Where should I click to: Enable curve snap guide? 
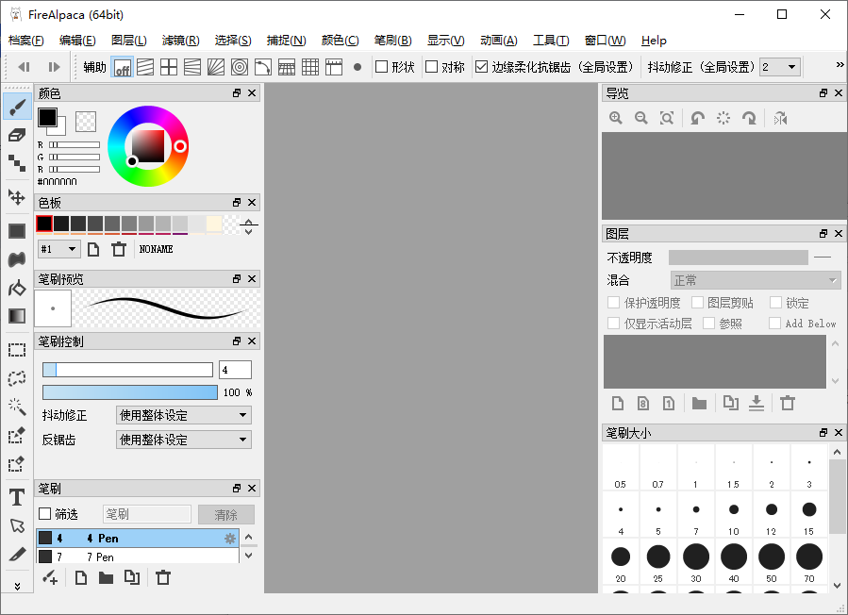(263, 67)
